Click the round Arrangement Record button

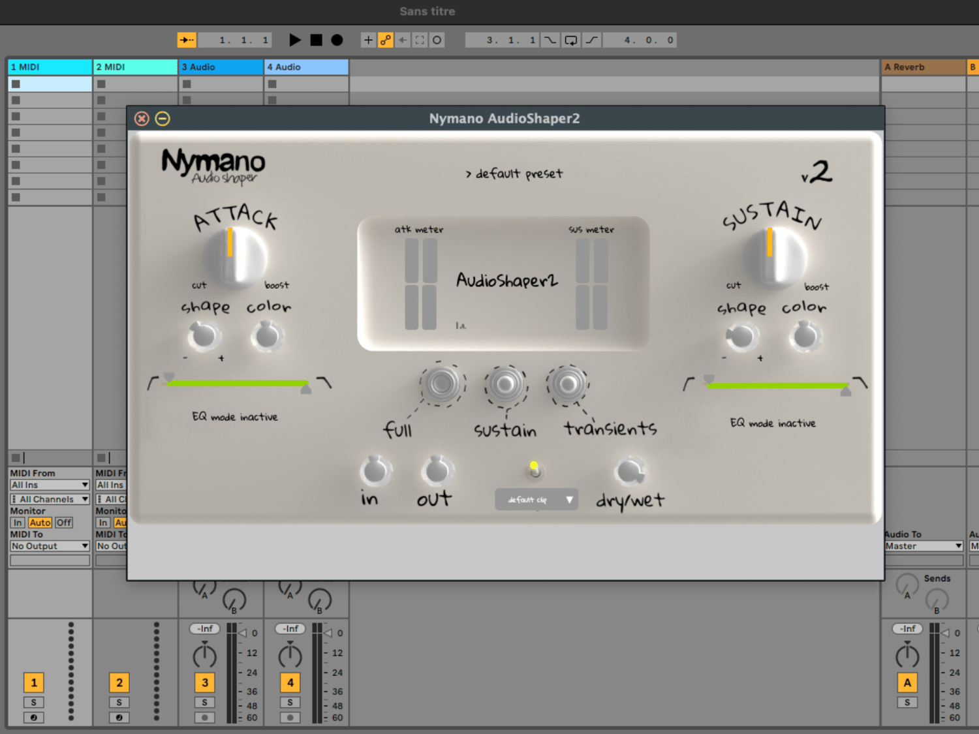337,40
